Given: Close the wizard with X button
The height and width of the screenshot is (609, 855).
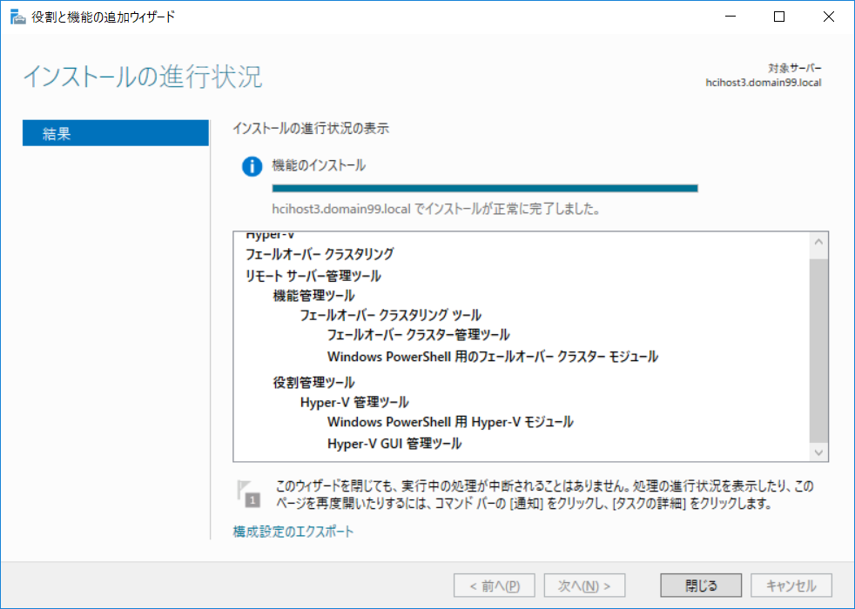Looking at the screenshot, I should 828,17.
